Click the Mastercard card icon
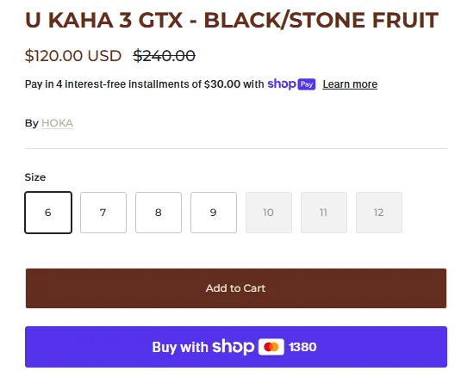The height and width of the screenshot is (371, 461). 271,347
